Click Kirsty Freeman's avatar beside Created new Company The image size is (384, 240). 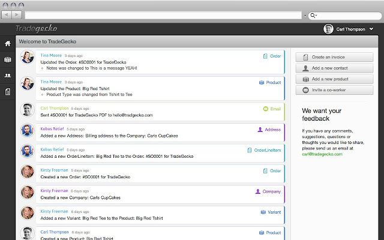(x=27, y=192)
